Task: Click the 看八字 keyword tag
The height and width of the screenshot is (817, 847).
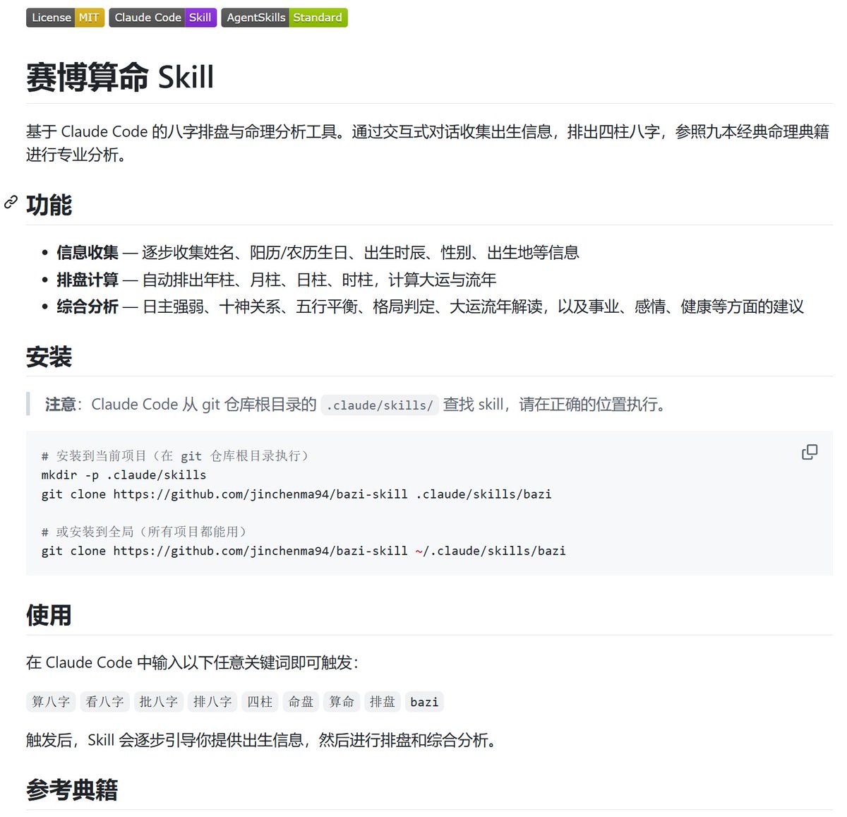Action: coord(104,702)
